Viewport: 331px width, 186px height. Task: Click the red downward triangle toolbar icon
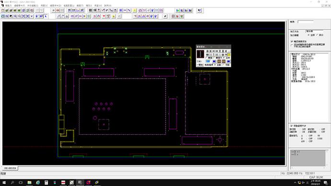(x=104, y=16)
